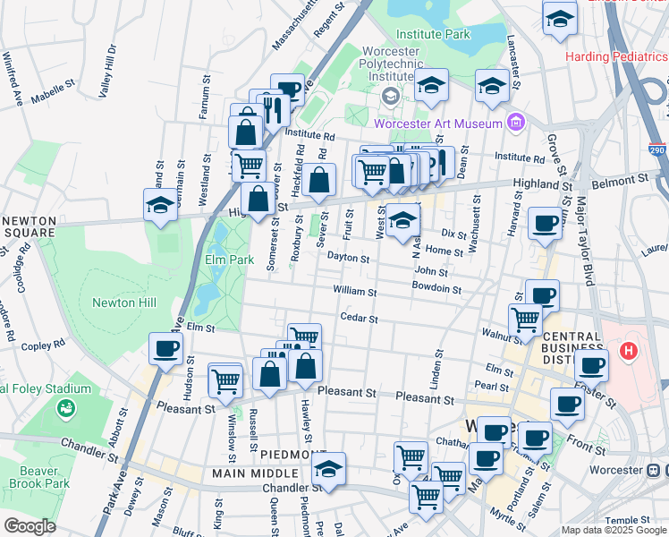Click the hospital H marker
This screenshot has width=669, height=537.
(x=628, y=352)
